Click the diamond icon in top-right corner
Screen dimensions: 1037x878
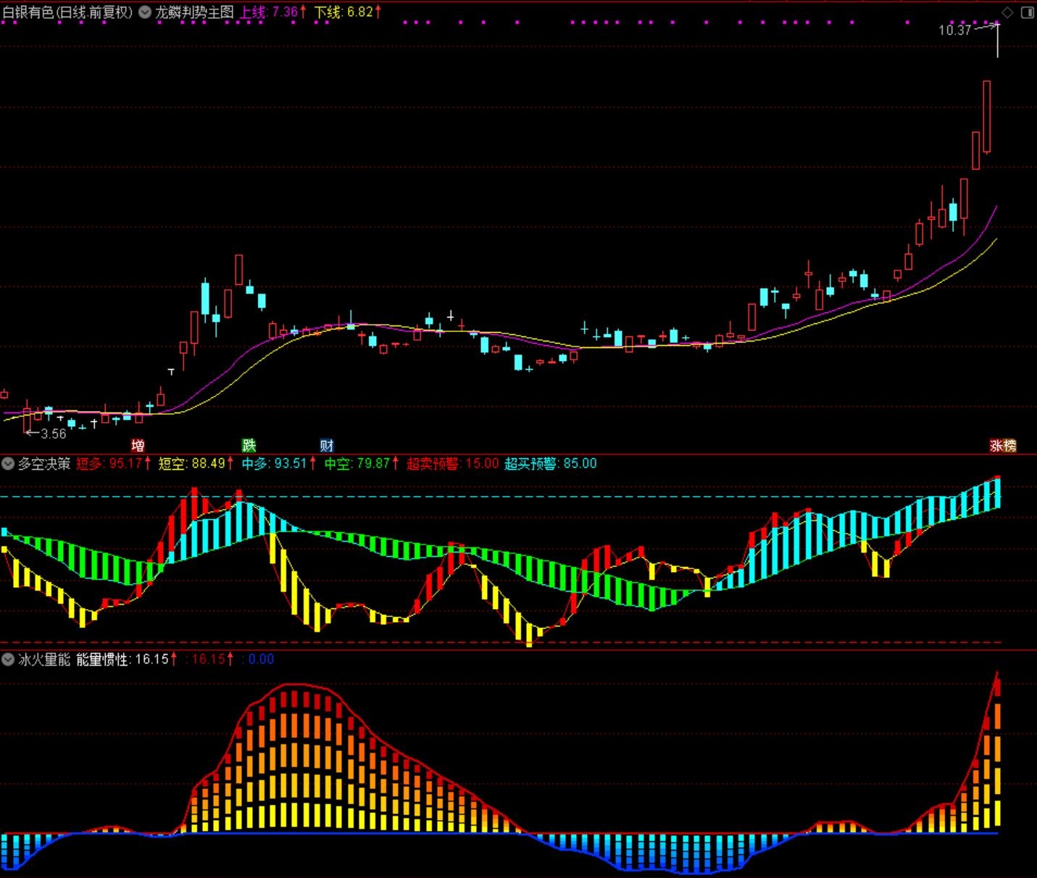tap(1007, 12)
